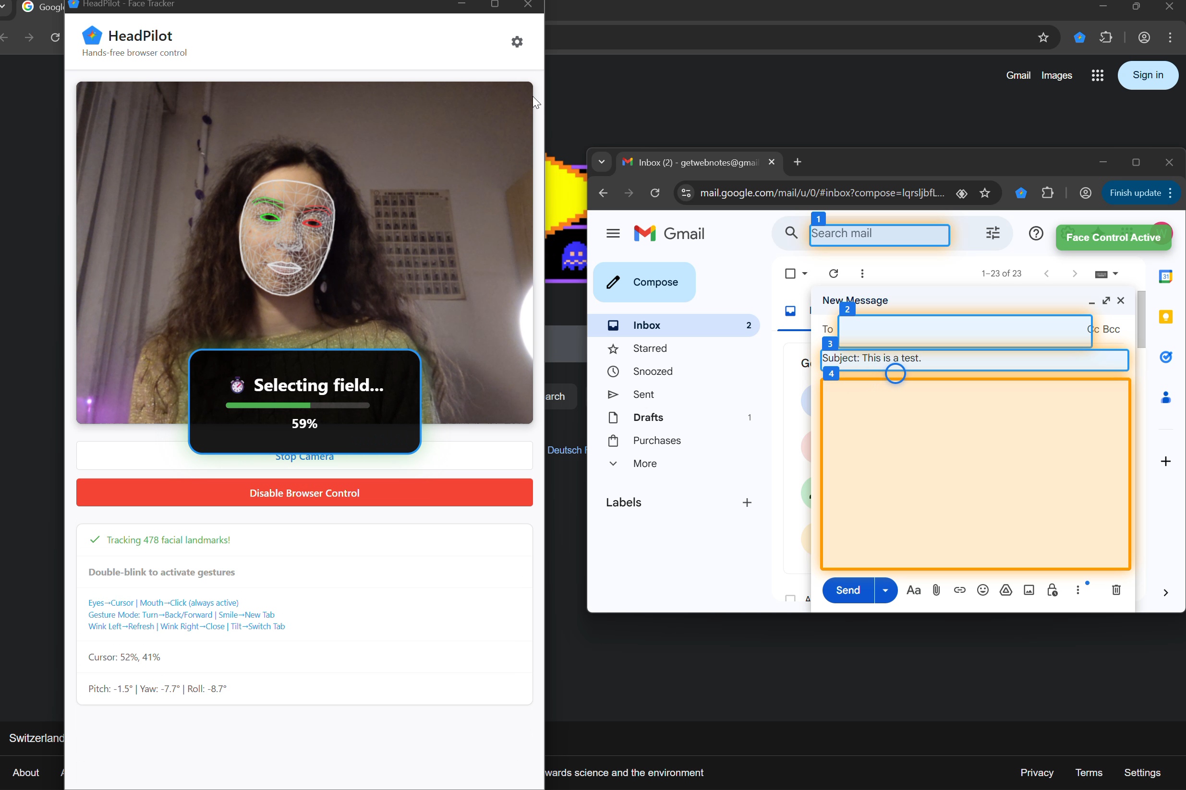This screenshot has height=790, width=1186.
Task: Click the attach files paperclip icon
Action: click(x=936, y=590)
